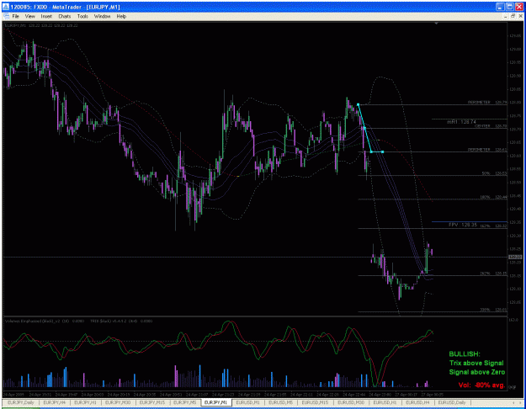
Task: Open the Help menu
Action: pos(121,16)
